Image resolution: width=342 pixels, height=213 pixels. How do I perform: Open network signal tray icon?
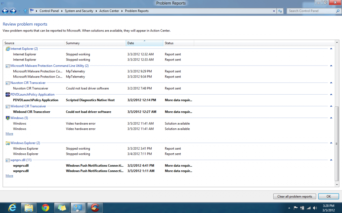(308, 208)
